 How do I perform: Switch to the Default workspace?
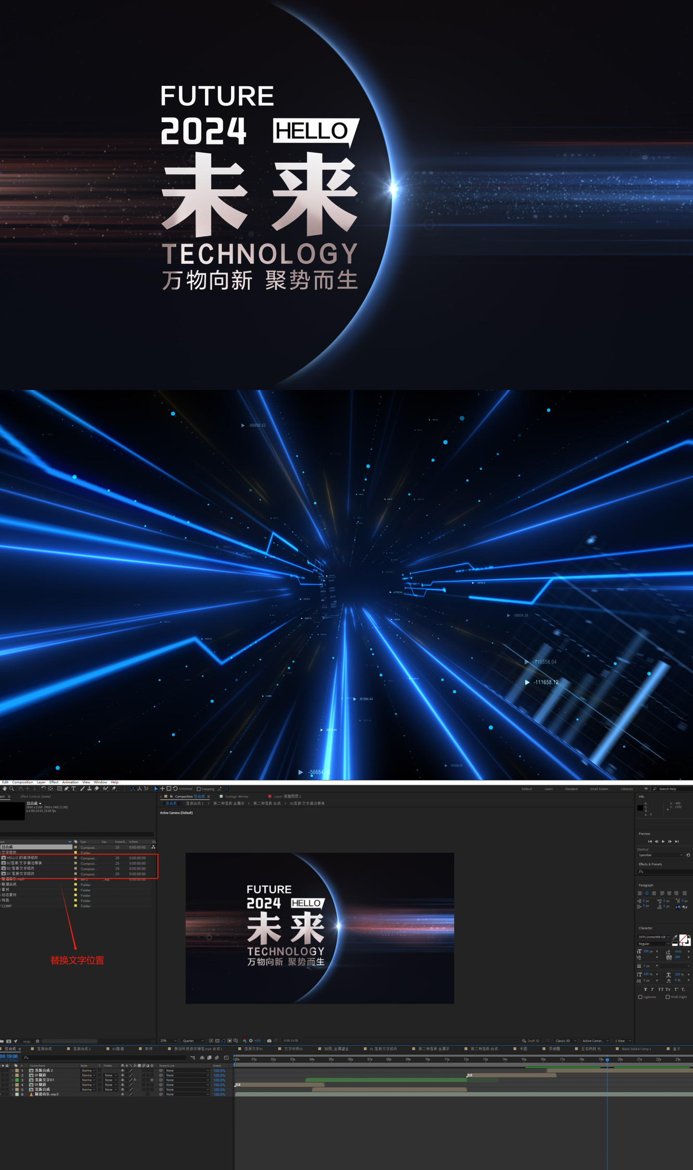pos(527,789)
